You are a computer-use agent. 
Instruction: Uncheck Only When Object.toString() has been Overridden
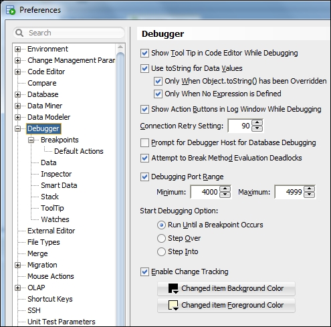[158, 82]
